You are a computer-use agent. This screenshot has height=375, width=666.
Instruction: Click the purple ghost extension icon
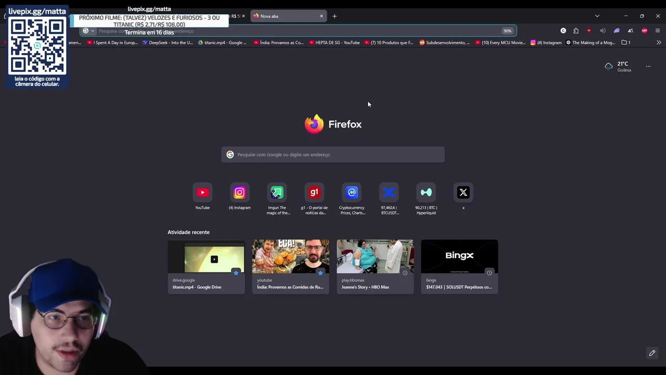617,31
